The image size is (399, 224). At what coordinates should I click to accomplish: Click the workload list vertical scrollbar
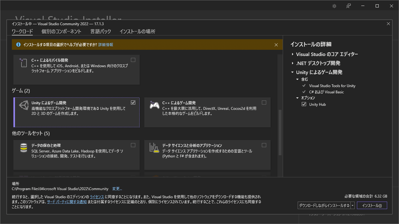click(280, 133)
